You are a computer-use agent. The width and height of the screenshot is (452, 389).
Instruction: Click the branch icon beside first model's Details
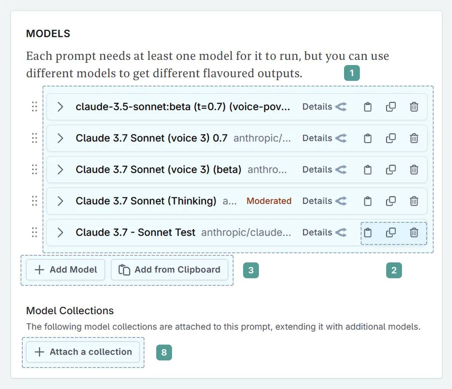pos(341,106)
